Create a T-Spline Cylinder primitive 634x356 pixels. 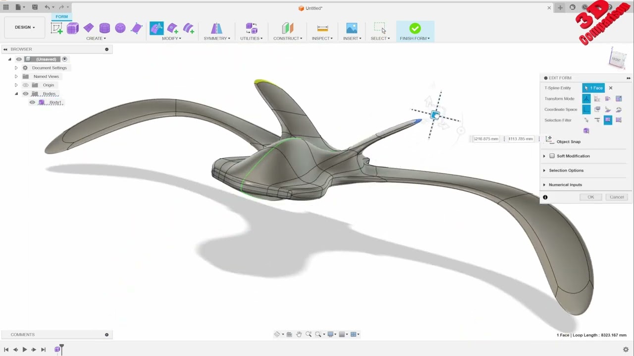click(x=105, y=28)
